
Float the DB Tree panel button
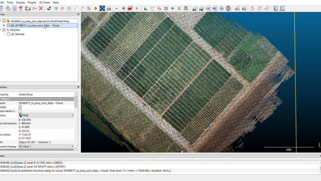coord(78,14)
